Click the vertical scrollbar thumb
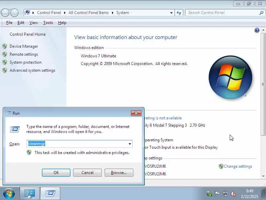The height and width of the screenshot is (200, 266). click(263, 84)
